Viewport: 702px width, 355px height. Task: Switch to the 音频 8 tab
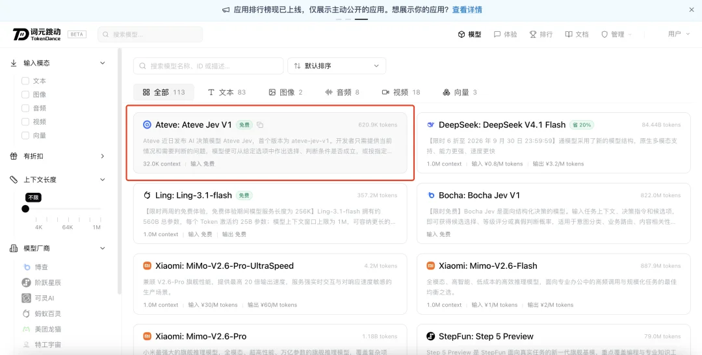click(342, 92)
